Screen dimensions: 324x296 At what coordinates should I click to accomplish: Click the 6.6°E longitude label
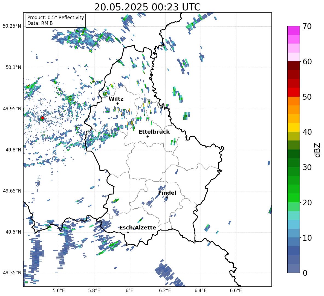pos(236,291)
